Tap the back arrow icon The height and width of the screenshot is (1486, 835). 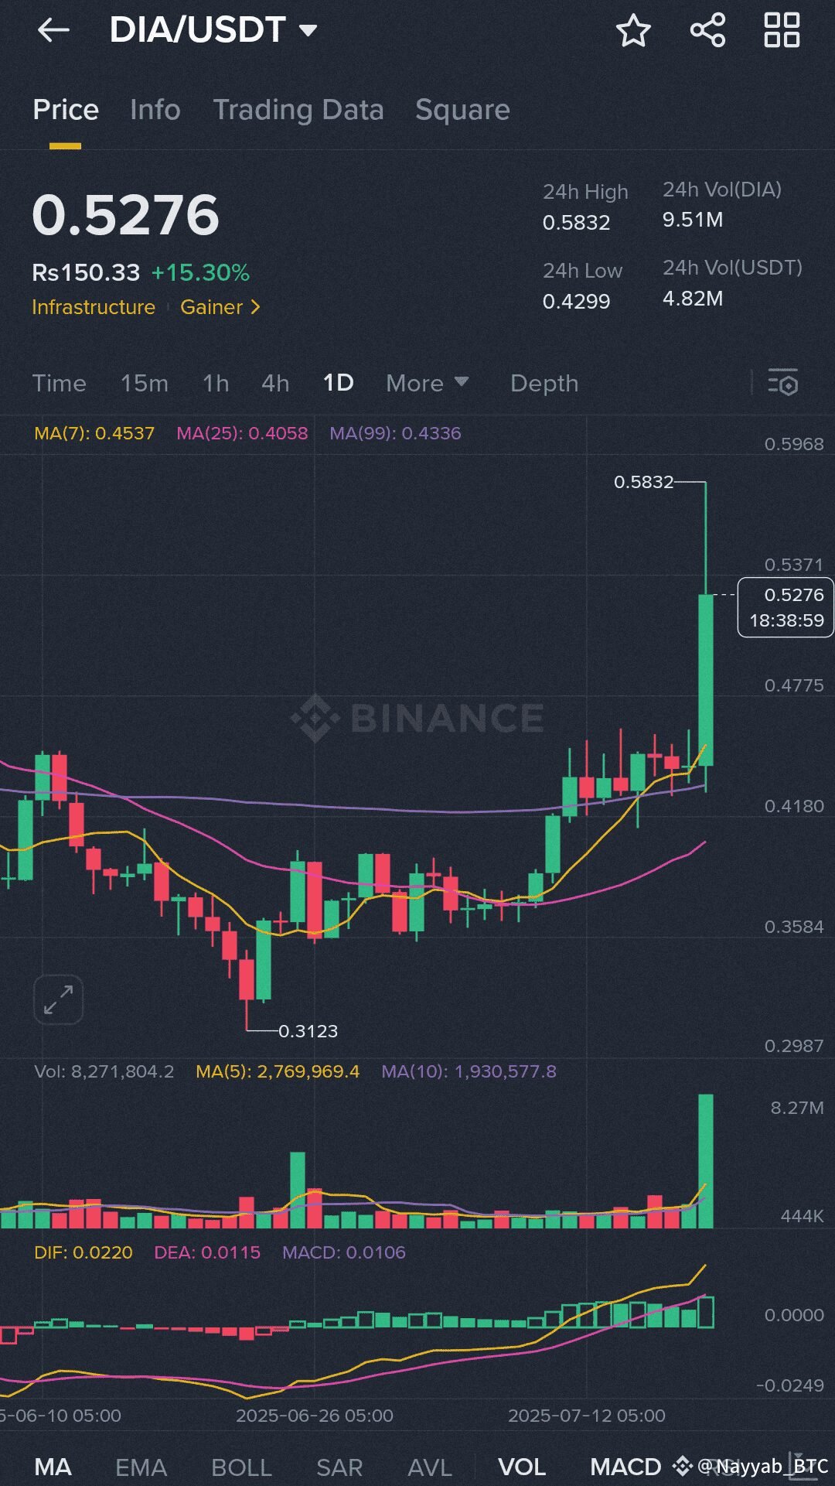53,31
